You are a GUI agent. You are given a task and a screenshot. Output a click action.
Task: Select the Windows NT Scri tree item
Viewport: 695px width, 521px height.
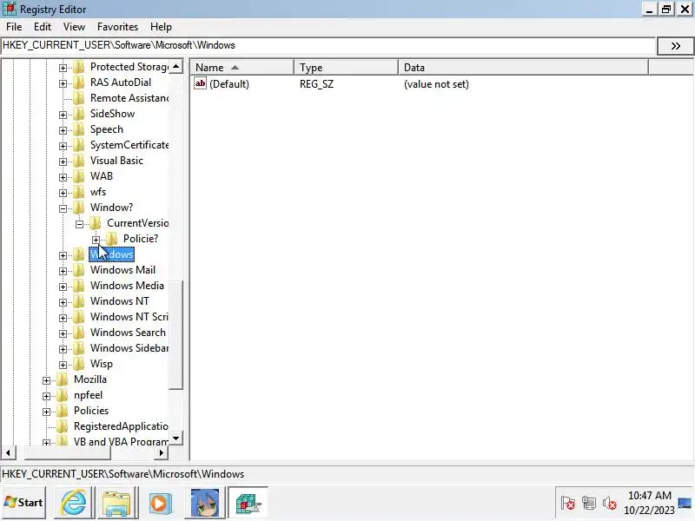coord(129,317)
